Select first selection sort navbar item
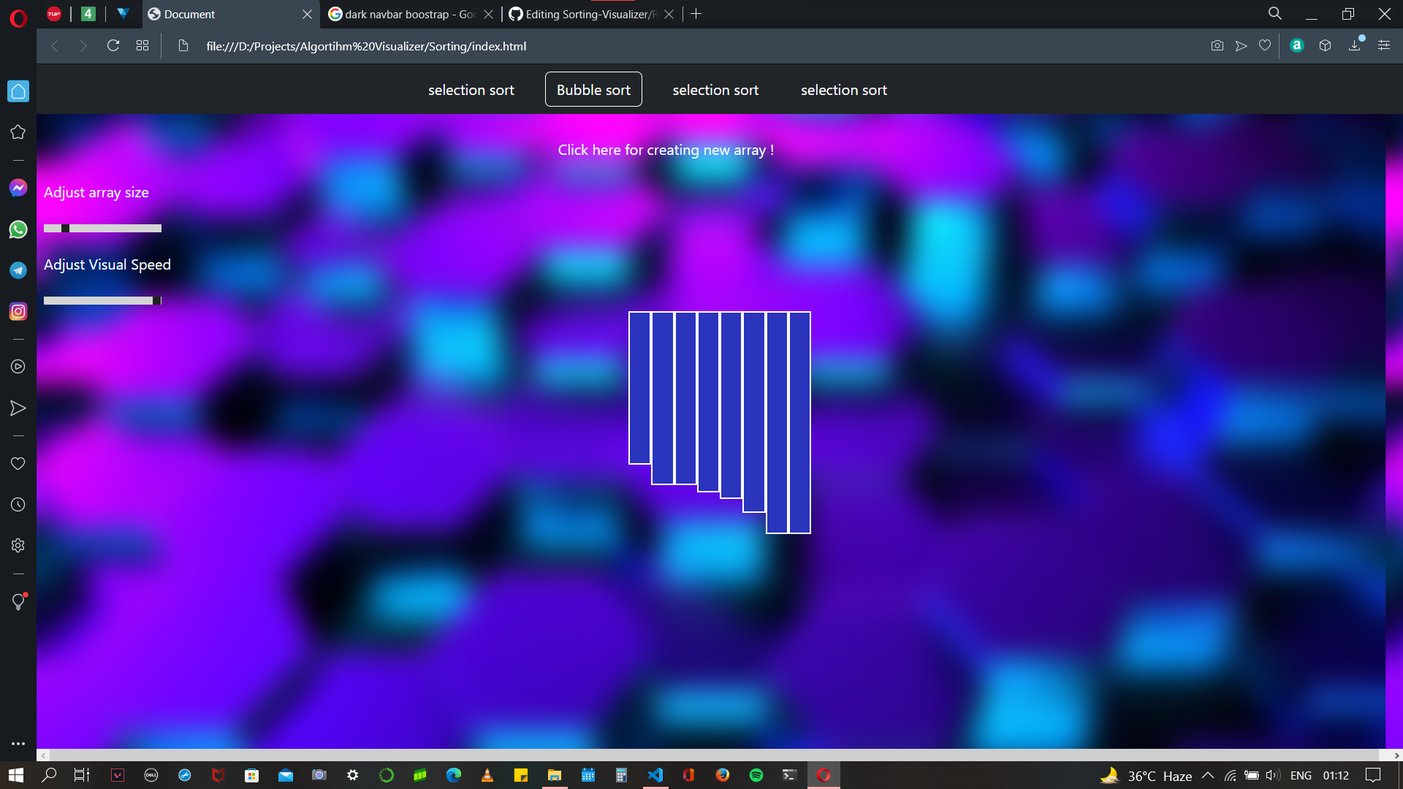The width and height of the screenshot is (1403, 789). pyautogui.click(x=471, y=90)
